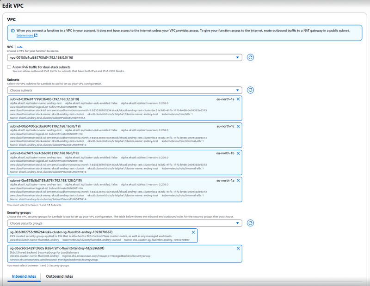The width and height of the screenshot is (370, 286).
Task: Click the sg-002ef02753c9f62b4 security group title
Action: click(x=62, y=232)
